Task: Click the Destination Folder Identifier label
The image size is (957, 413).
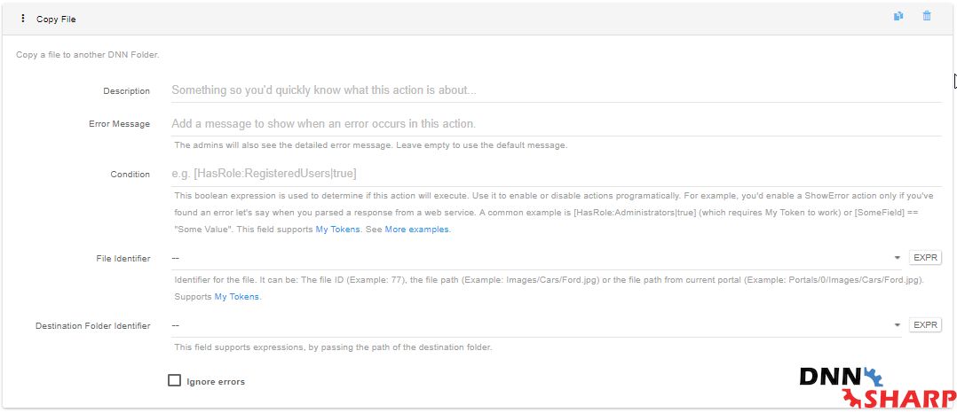Action: tap(92, 326)
